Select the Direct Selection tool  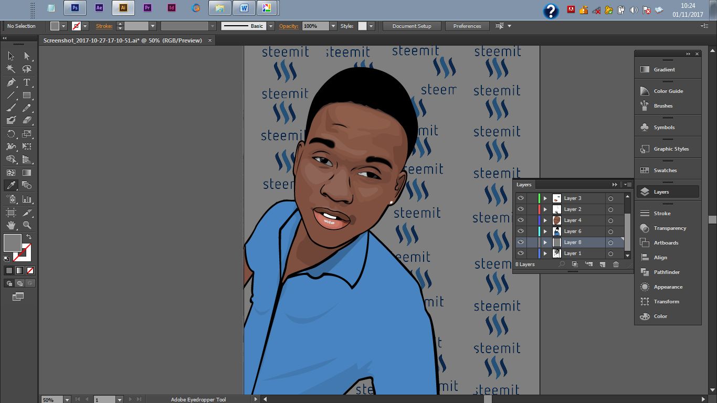pos(27,56)
